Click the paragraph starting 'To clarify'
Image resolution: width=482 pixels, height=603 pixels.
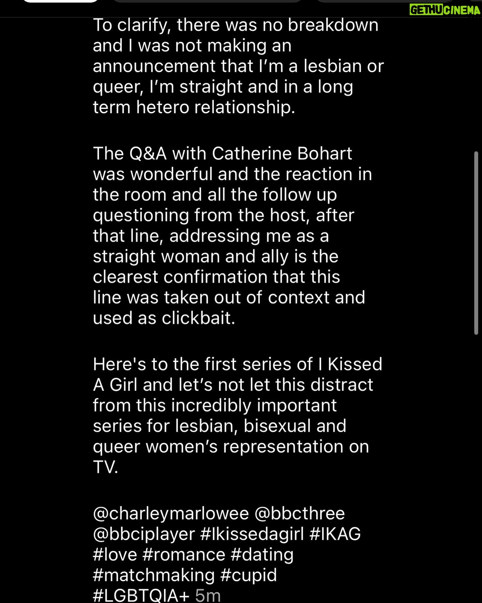coord(238,66)
